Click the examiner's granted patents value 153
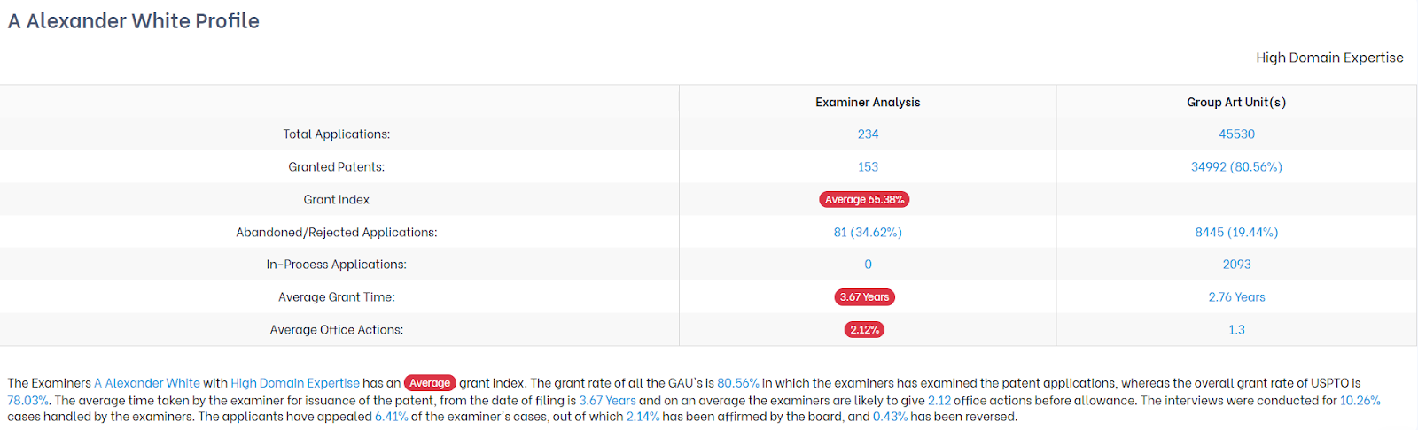Viewport: 1418px width, 430px height. (868, 167)
